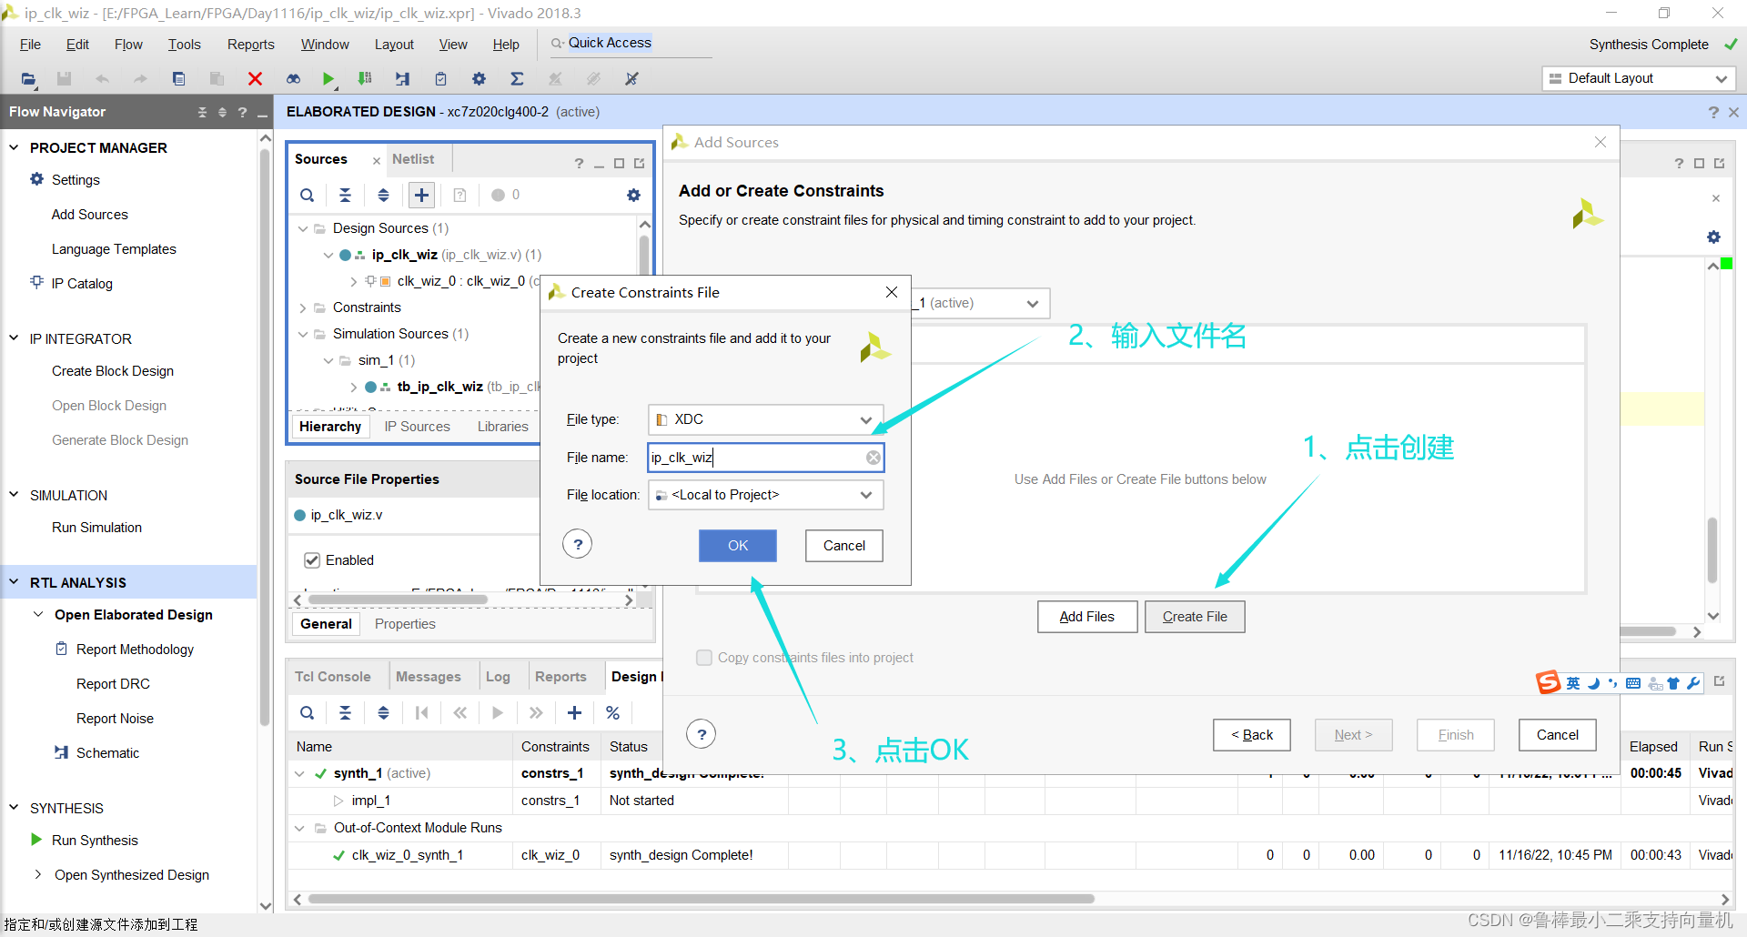The image size is (1747, 937).
Task: Click the red X Delete toolbar icon
Action: pos(255,79)
